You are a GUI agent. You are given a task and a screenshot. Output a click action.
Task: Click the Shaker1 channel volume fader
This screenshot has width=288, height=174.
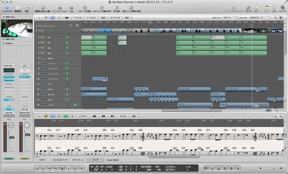pos(11,137)
